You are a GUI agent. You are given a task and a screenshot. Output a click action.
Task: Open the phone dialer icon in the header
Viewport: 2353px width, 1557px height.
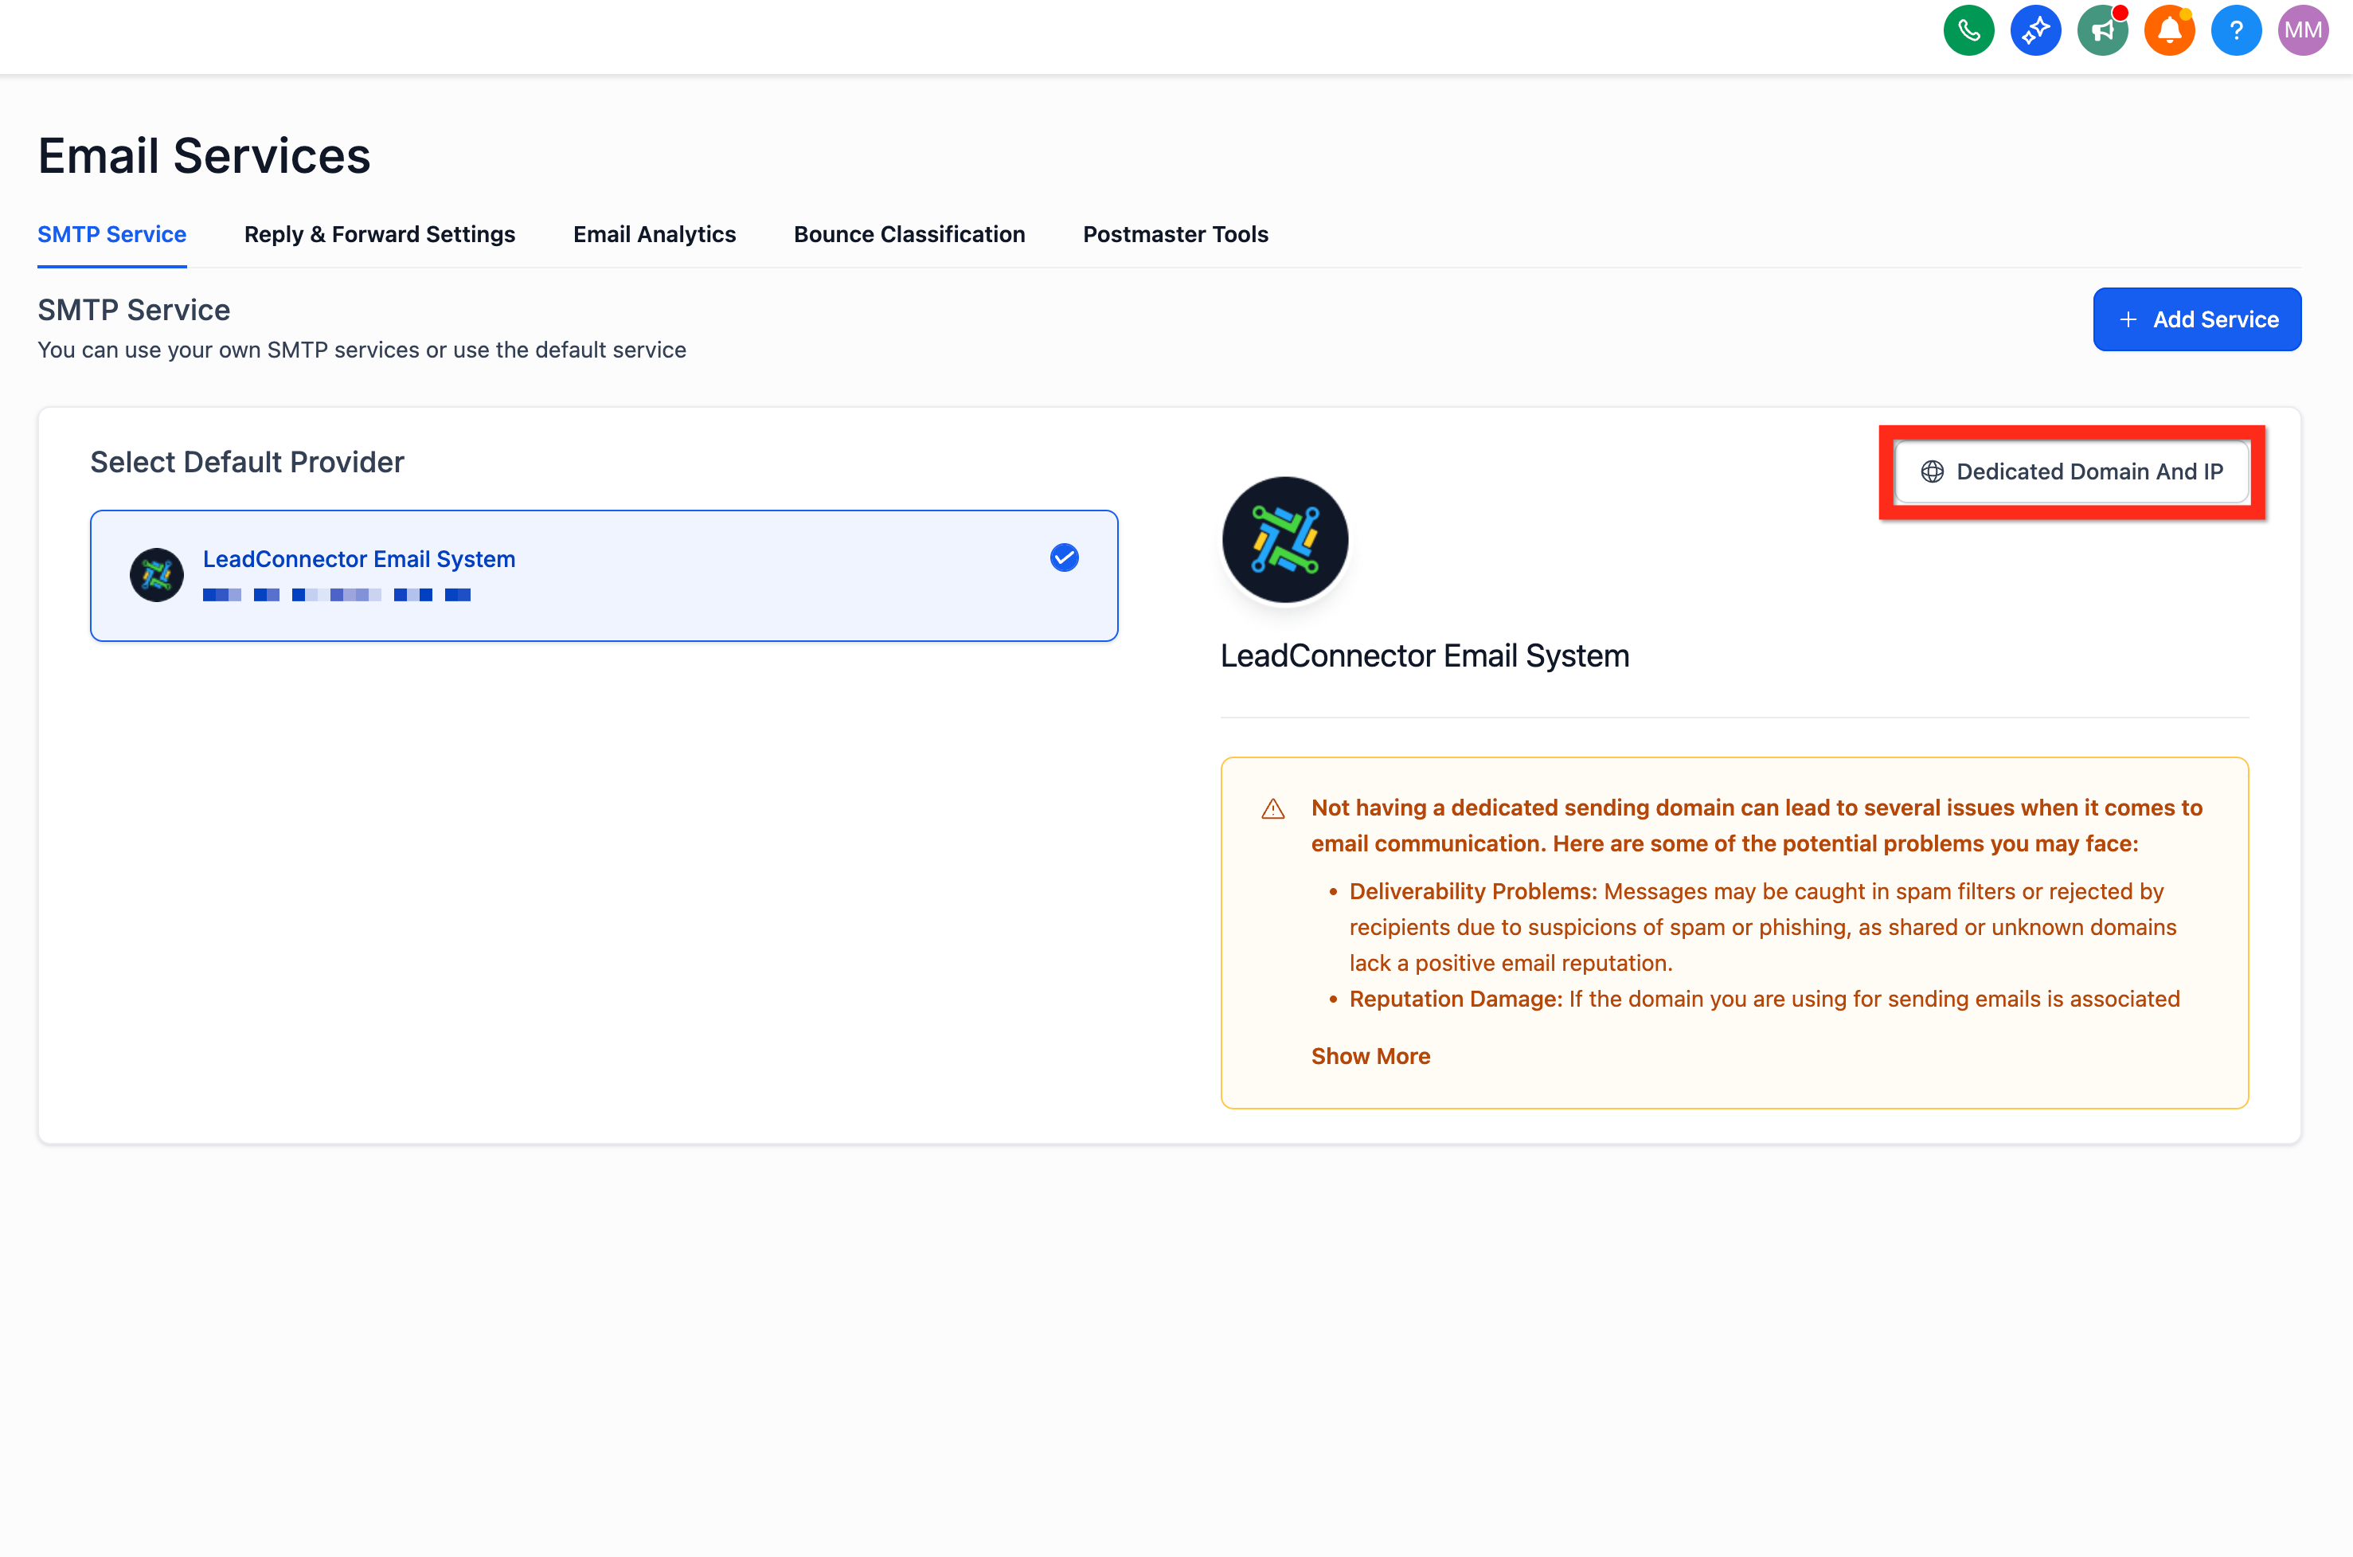click(1968, 29)
